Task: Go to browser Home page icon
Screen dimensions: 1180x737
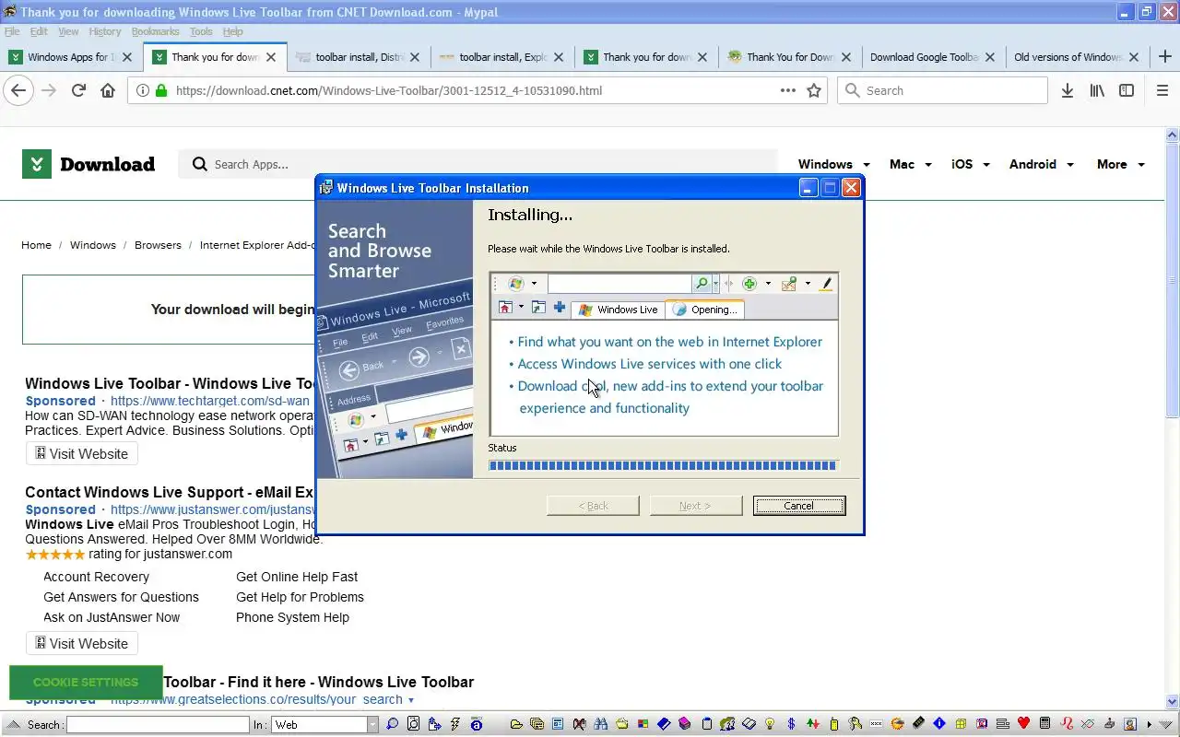Action: [x=108, y=90]
